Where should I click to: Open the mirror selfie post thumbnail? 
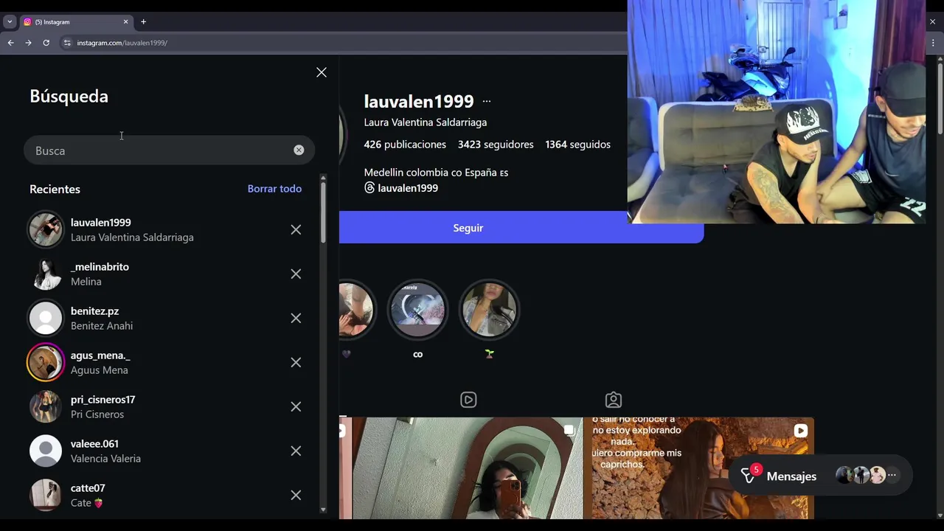[x=468, y=468]
